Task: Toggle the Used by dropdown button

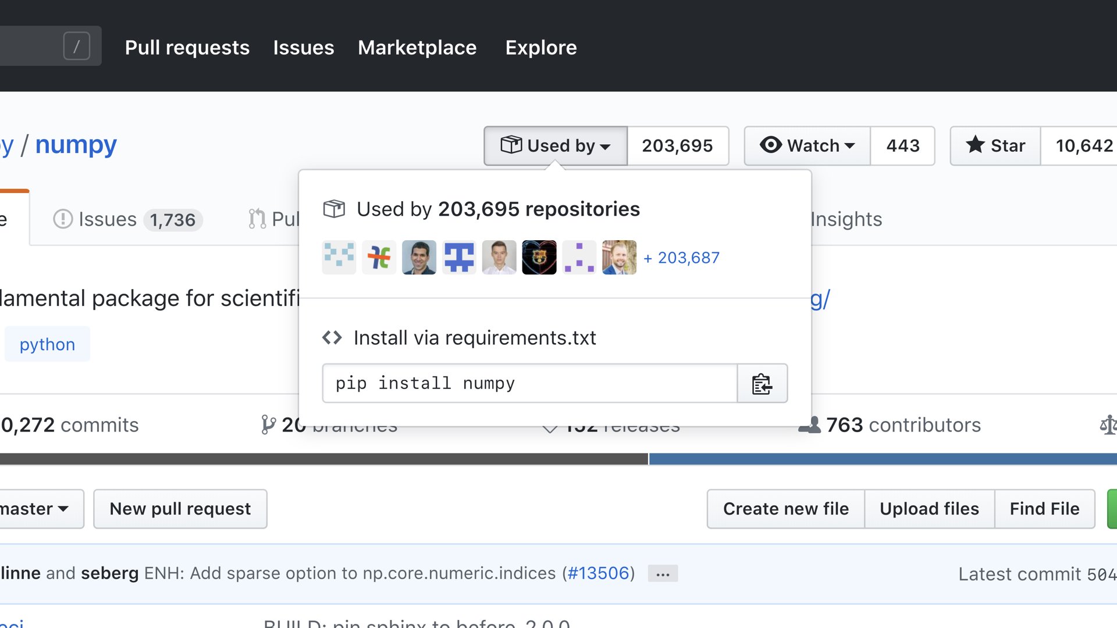Action: point(556,145)
